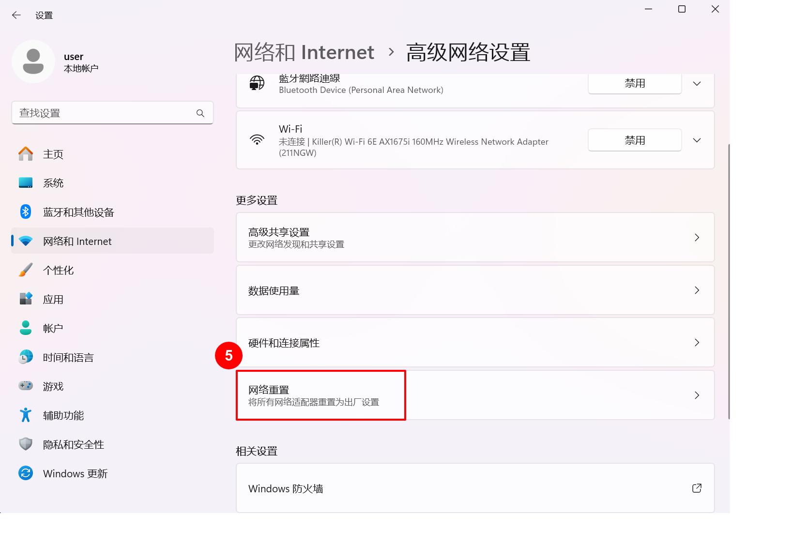Click the 网络和 Internet sidebar icon
The image size is (793, 546).
tap(25, 241)
